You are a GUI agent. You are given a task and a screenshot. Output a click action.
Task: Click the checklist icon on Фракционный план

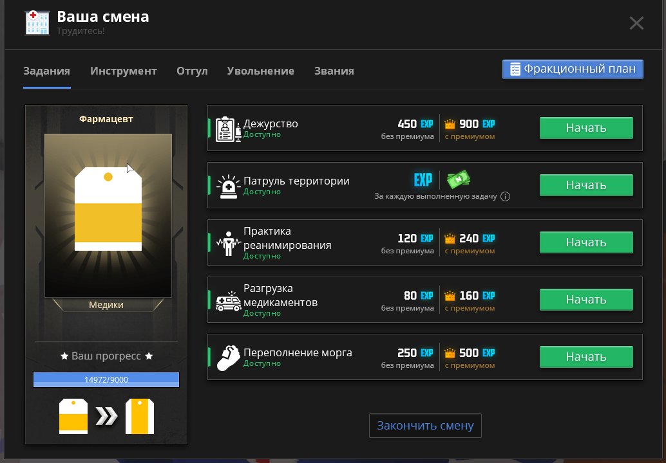[x=515, y=69]
